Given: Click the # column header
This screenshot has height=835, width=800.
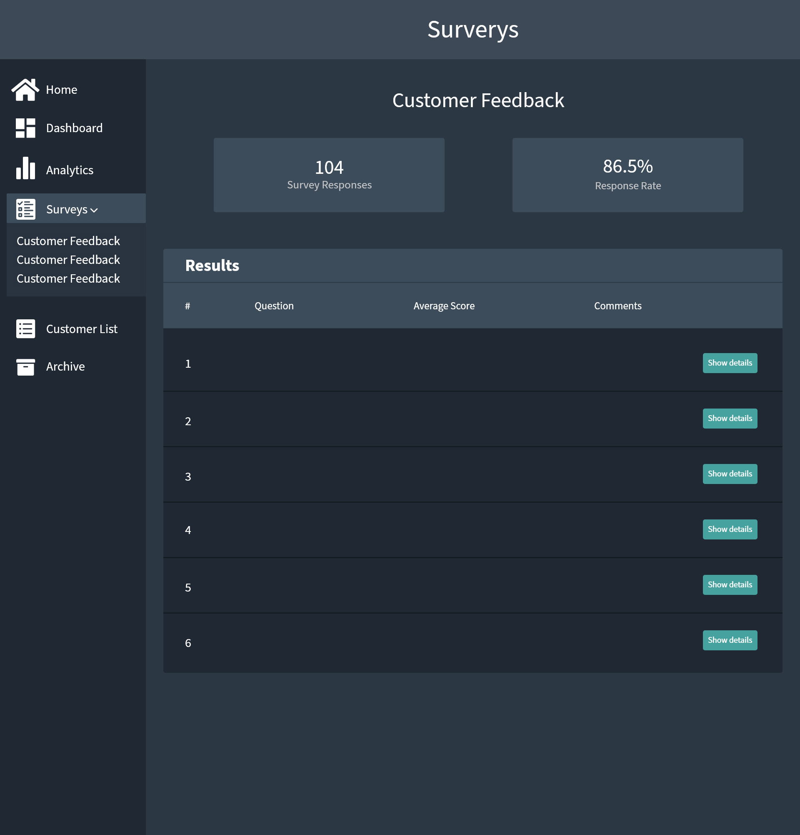Looking at the screenshot, I should click(x=187, y=306).
